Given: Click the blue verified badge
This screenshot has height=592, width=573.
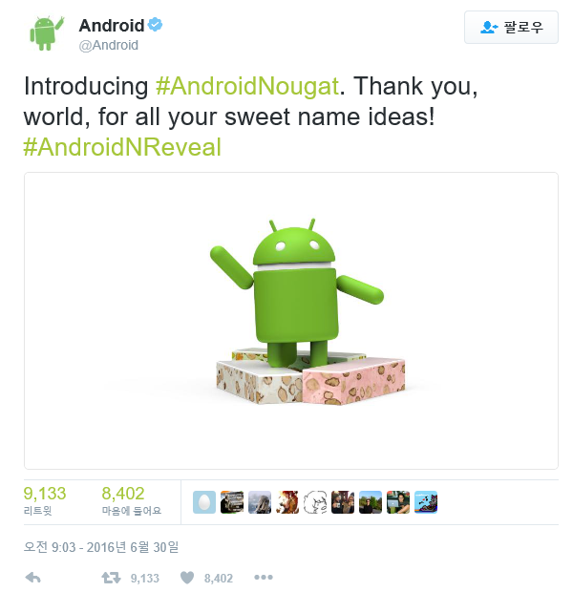Looking at the screenshot, I should 155,25.
